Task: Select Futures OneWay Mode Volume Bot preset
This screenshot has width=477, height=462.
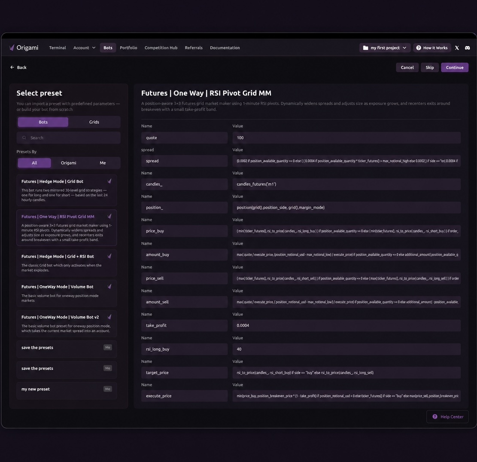Action: pyautogui.click(x=67, y=293)
